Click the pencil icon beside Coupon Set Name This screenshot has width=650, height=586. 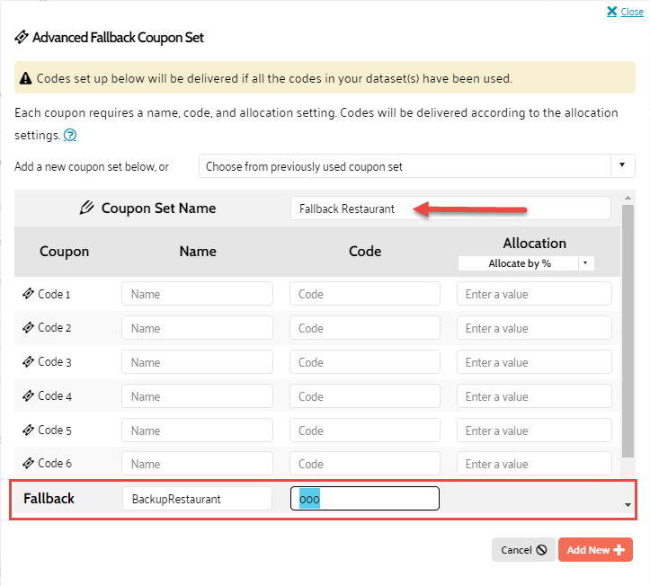87,209
